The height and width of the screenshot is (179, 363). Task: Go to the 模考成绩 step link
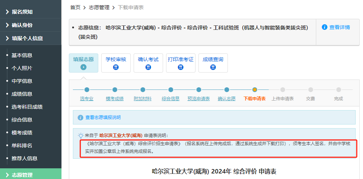(x=115, y=99)
